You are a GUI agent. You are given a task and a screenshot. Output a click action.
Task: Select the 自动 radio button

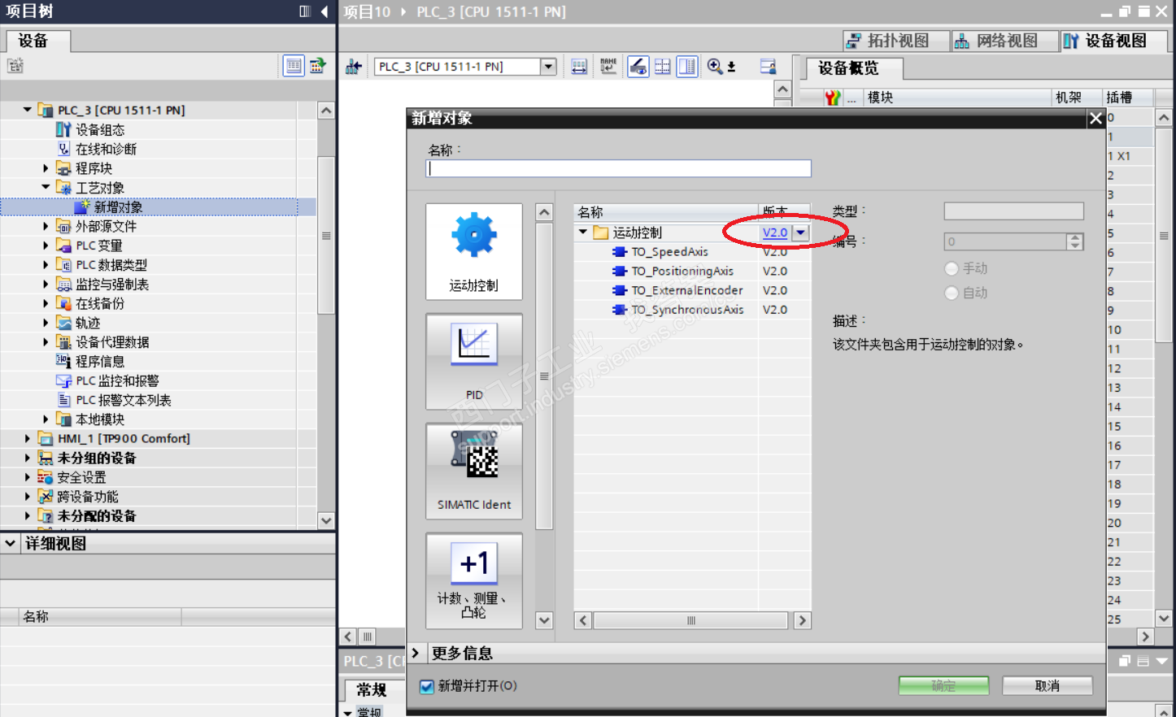pyautogui.click(x=952, y=293)
